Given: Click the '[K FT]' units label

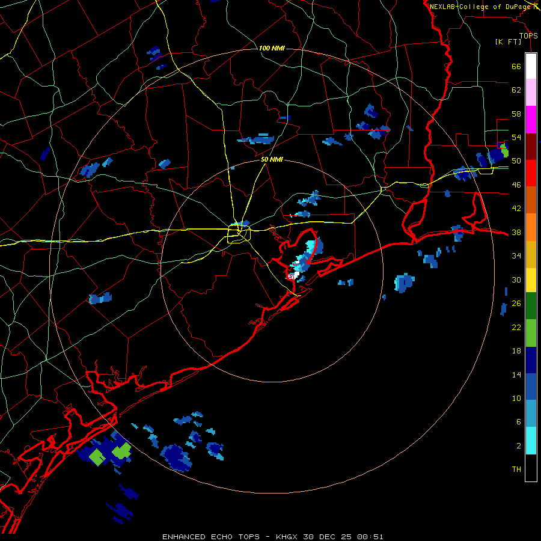Looking at the screenshot, I should tap(508, 41).
